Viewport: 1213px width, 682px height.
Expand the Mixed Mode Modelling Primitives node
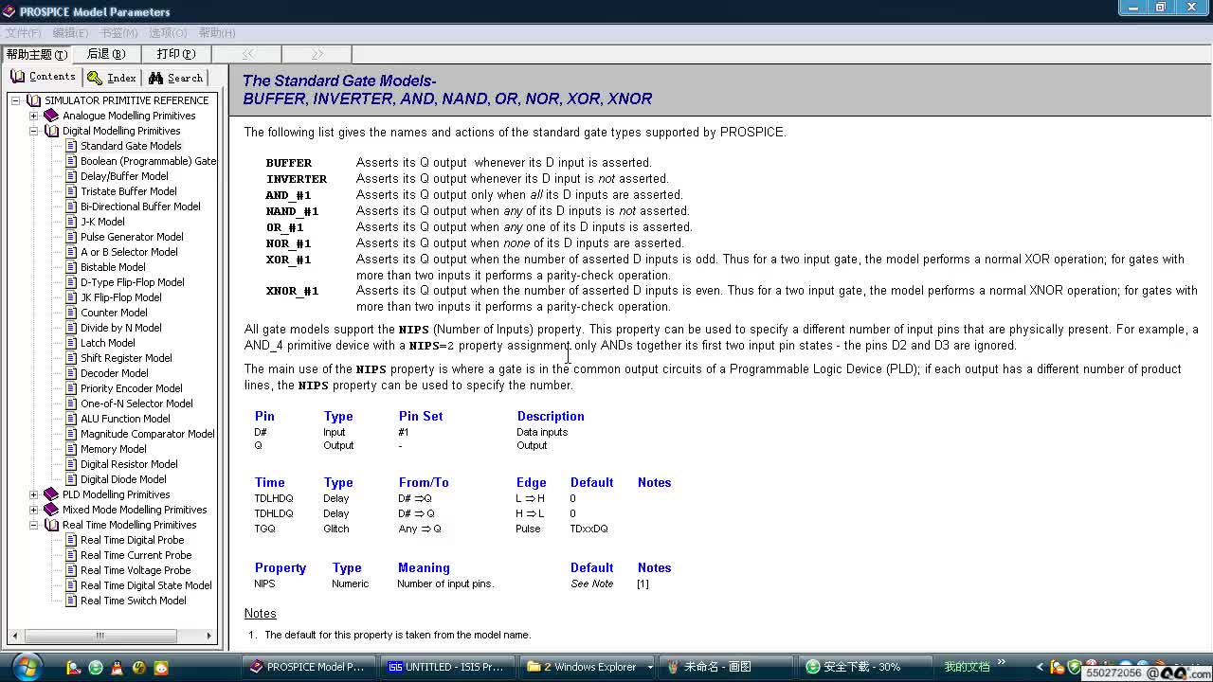click(x=33, y=510)
